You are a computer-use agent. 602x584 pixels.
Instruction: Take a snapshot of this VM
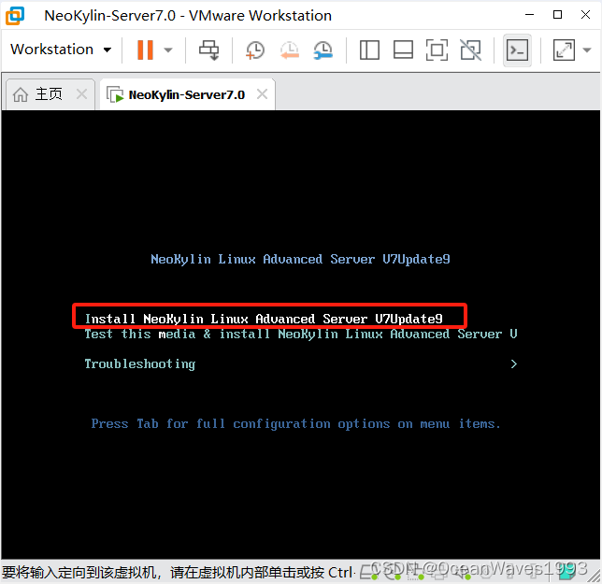(255, 50)
